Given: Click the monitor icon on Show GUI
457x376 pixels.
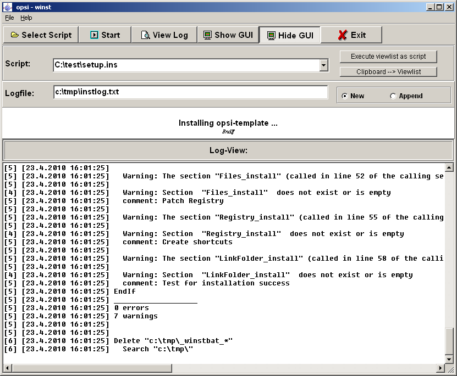Looking at the screenshot, I should pos(207,35).
